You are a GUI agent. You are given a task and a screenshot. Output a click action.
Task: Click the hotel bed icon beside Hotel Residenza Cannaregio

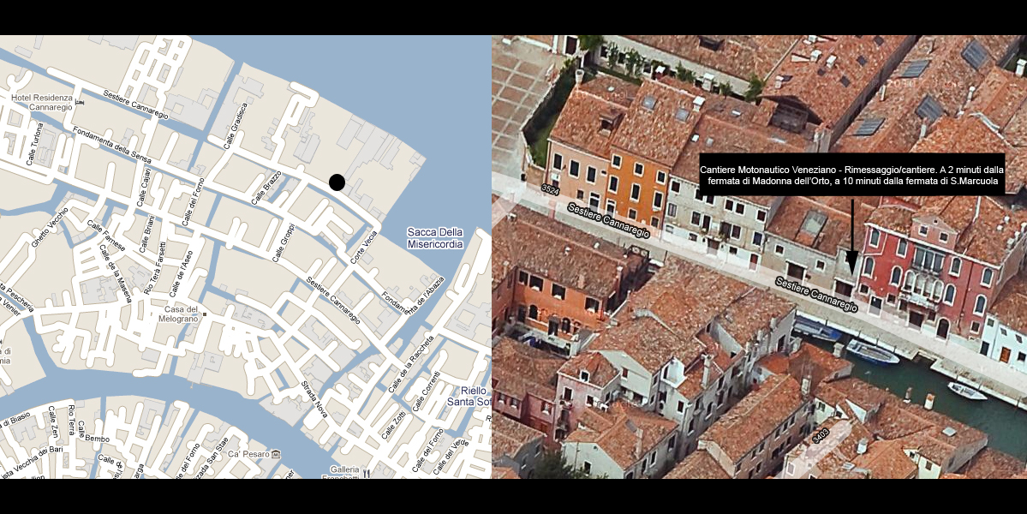coord(80,103)
